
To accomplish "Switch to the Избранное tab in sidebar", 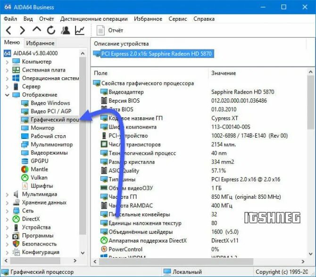I will click(x=40, y=43).
